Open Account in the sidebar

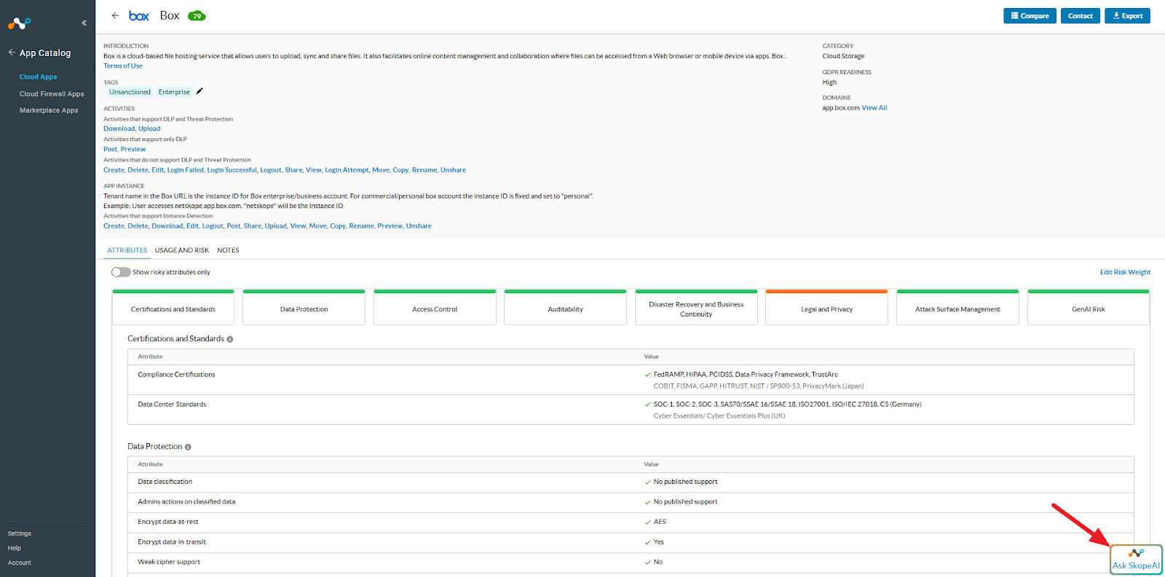20,562
